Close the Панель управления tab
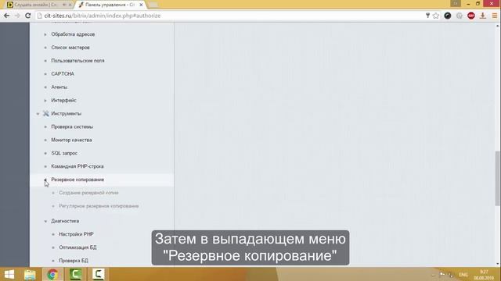The height and width of the screenshot is (281, 501). pyautogui.click(x=141, y=5)
